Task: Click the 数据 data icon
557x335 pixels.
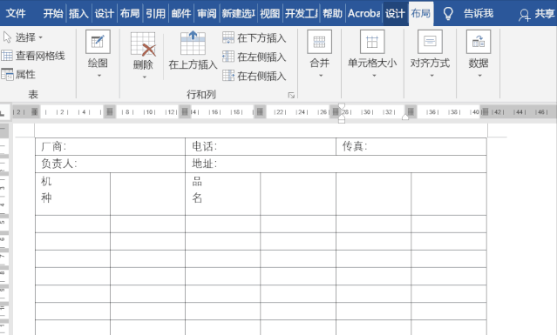Action: point(479,42)
